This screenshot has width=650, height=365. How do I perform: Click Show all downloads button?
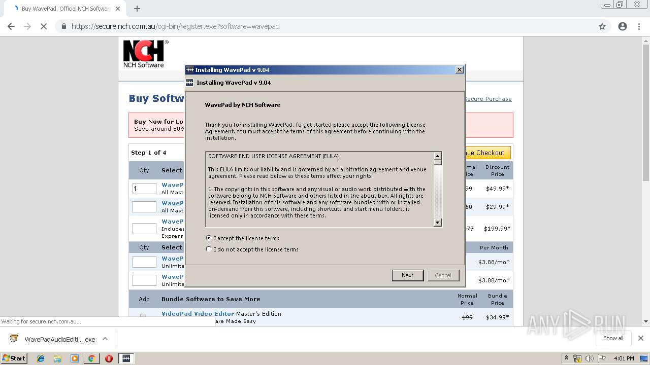point(613,338)
